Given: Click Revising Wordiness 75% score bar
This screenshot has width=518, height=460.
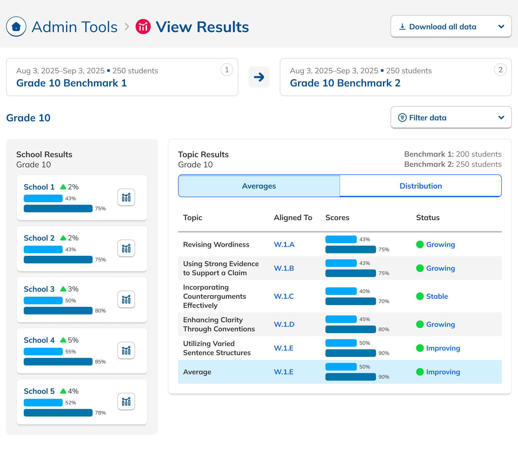Looking at the screenshot, I should 350,249.
